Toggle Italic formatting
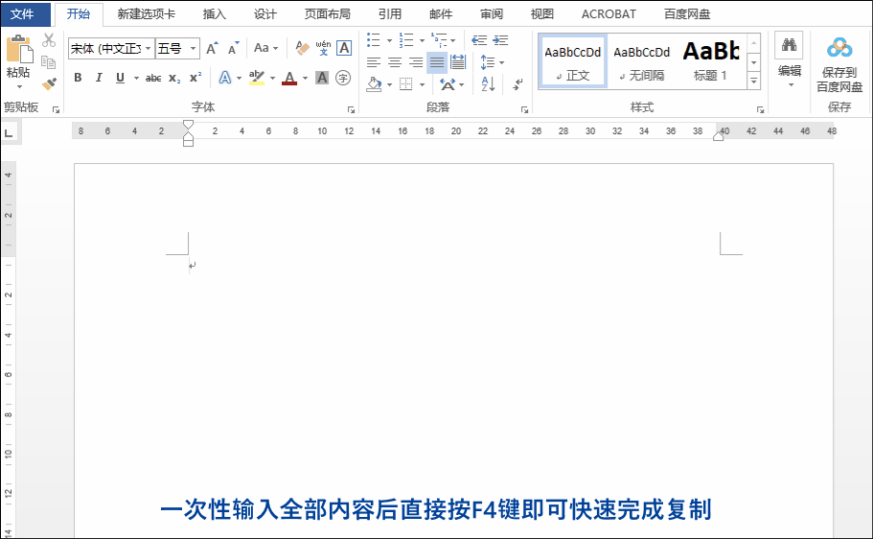873x539 pixels. coord(99,78)
